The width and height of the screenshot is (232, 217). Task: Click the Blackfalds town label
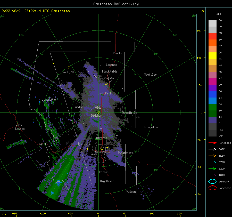tap(110, 71)
